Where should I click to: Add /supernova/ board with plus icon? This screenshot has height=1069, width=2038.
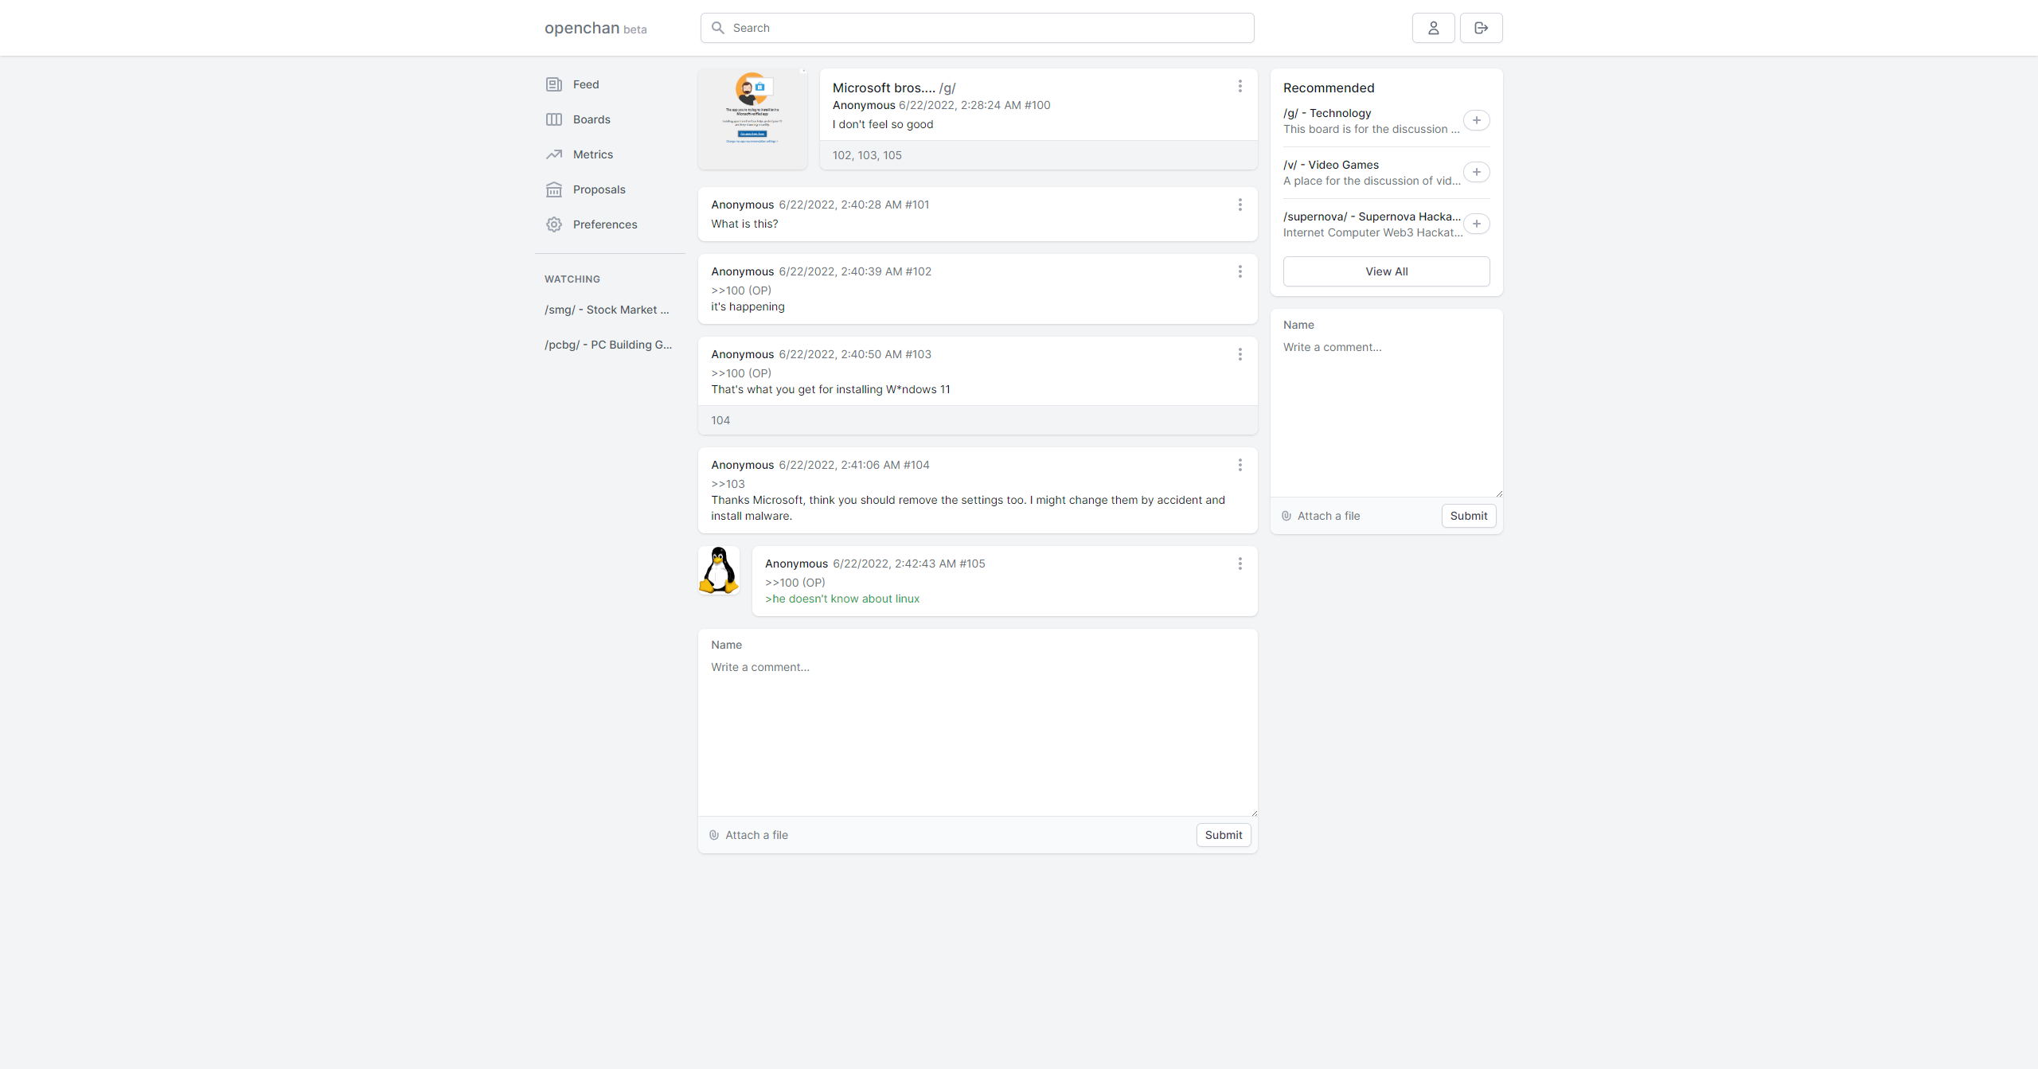click(x=1476, y=224)
